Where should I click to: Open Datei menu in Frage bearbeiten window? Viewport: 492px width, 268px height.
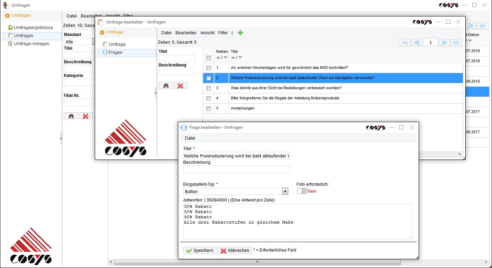[190, 138]
